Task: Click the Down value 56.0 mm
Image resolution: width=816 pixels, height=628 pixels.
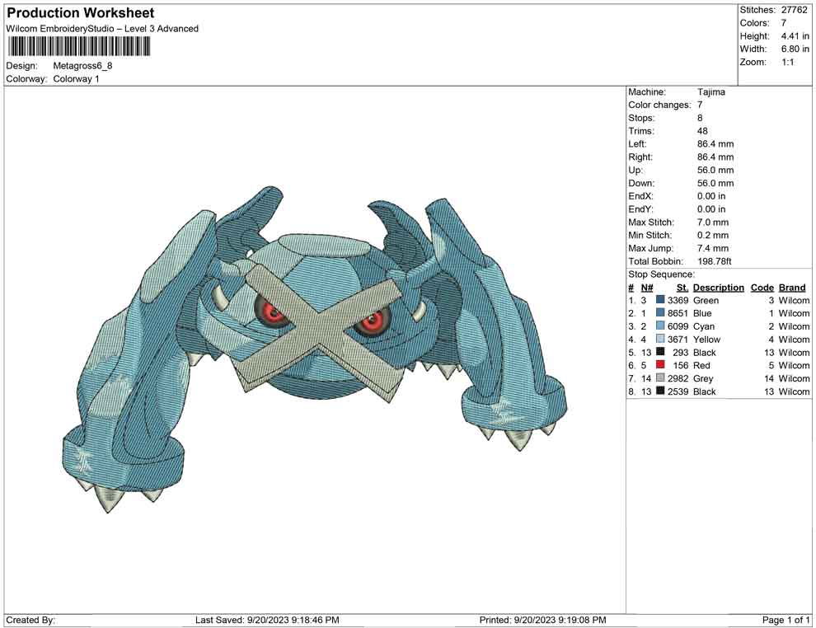Action: tap(715, 183)
